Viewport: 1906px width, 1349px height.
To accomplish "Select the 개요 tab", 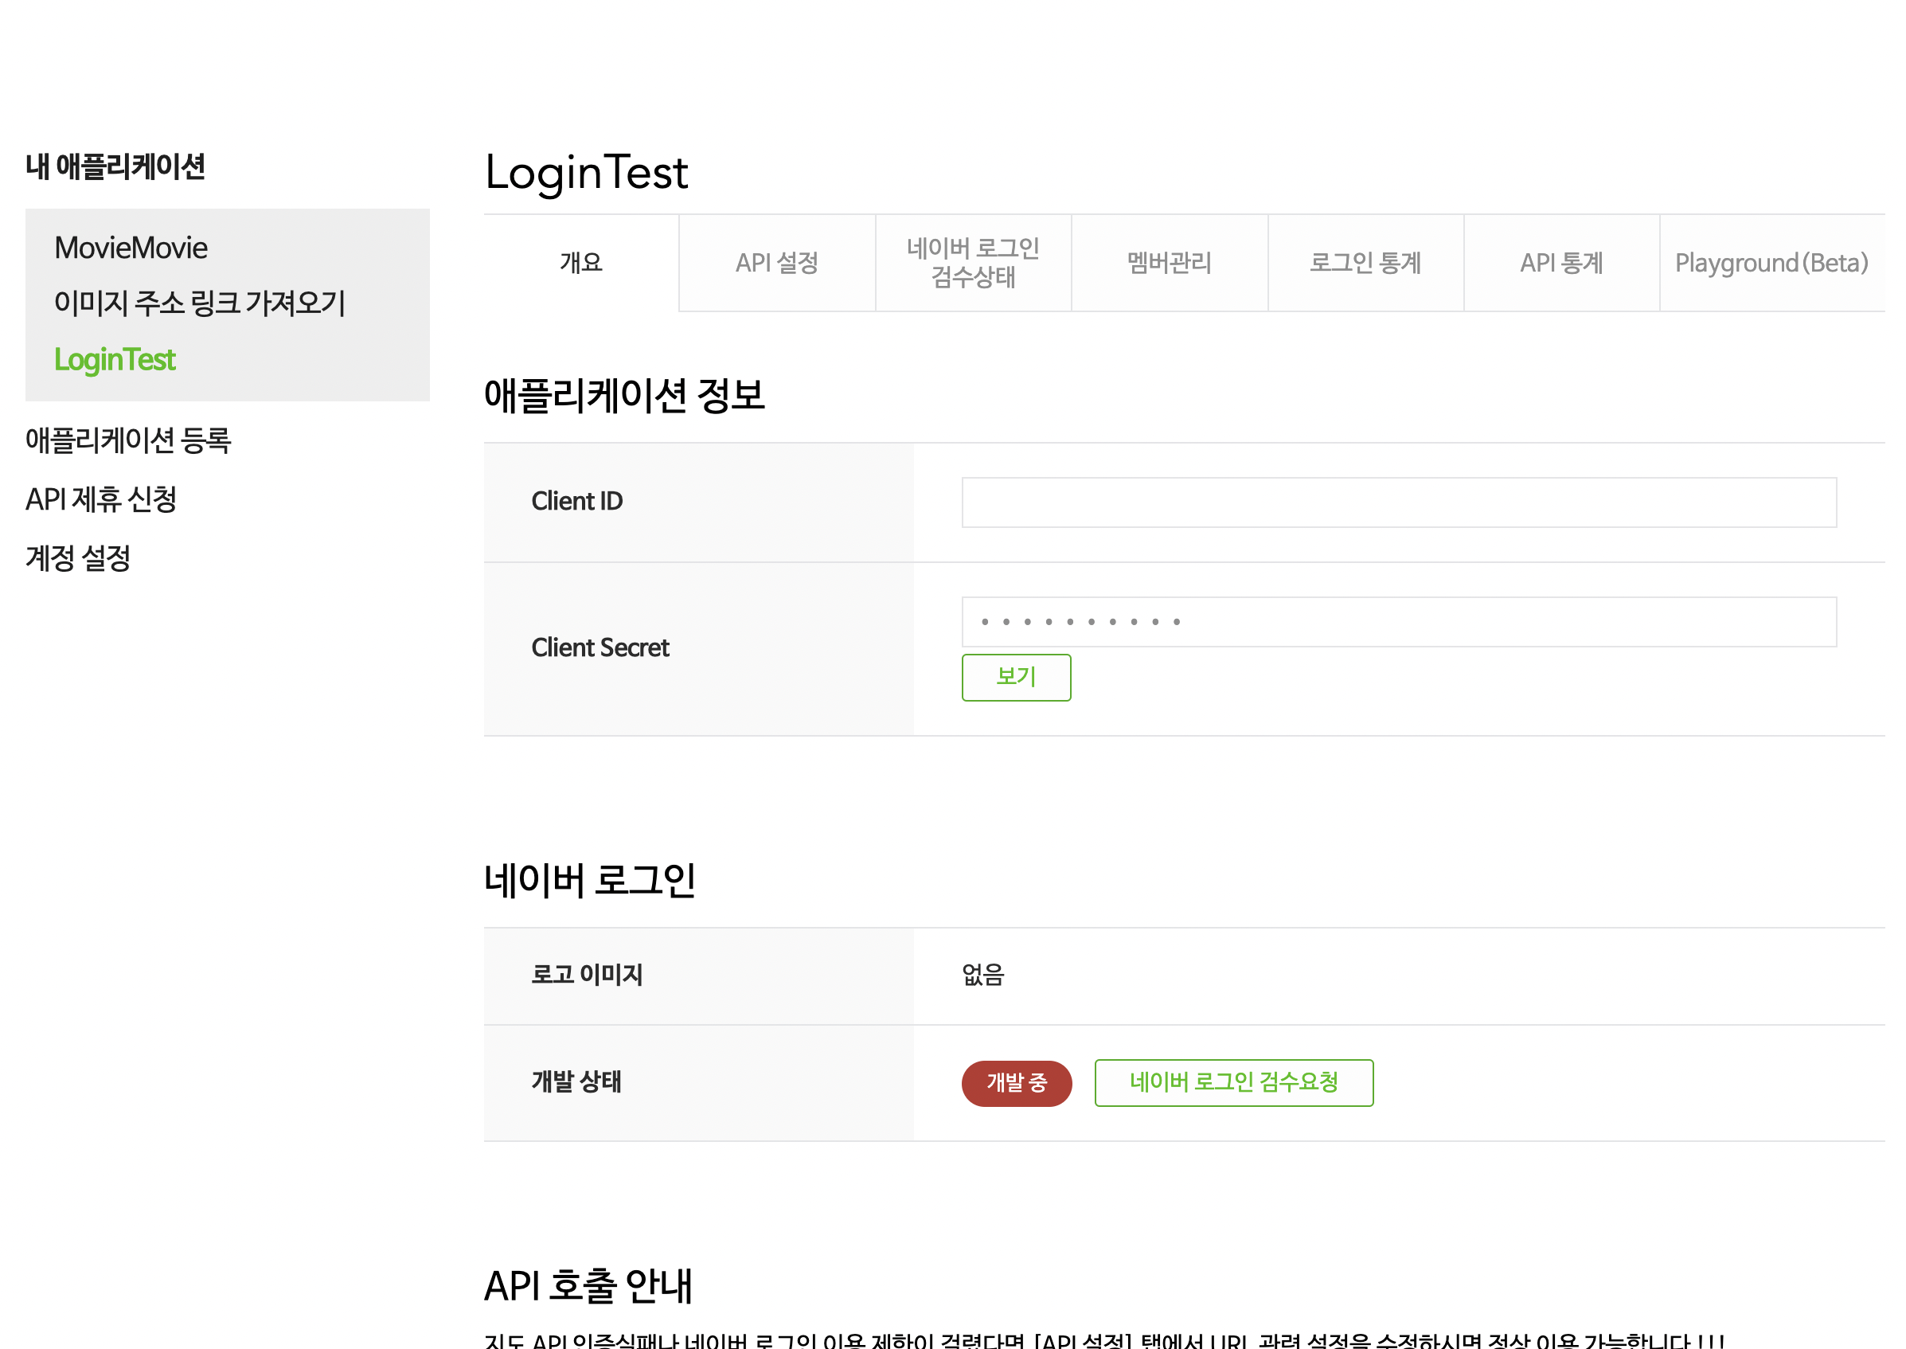I will coord(580,264).
